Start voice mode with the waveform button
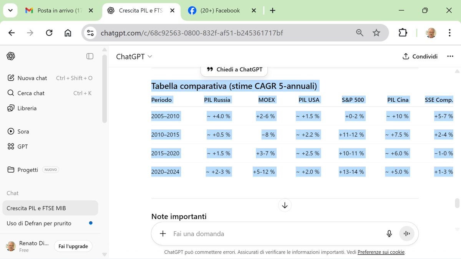The width and height of the screenshot is (461, 259). (407, 233)
